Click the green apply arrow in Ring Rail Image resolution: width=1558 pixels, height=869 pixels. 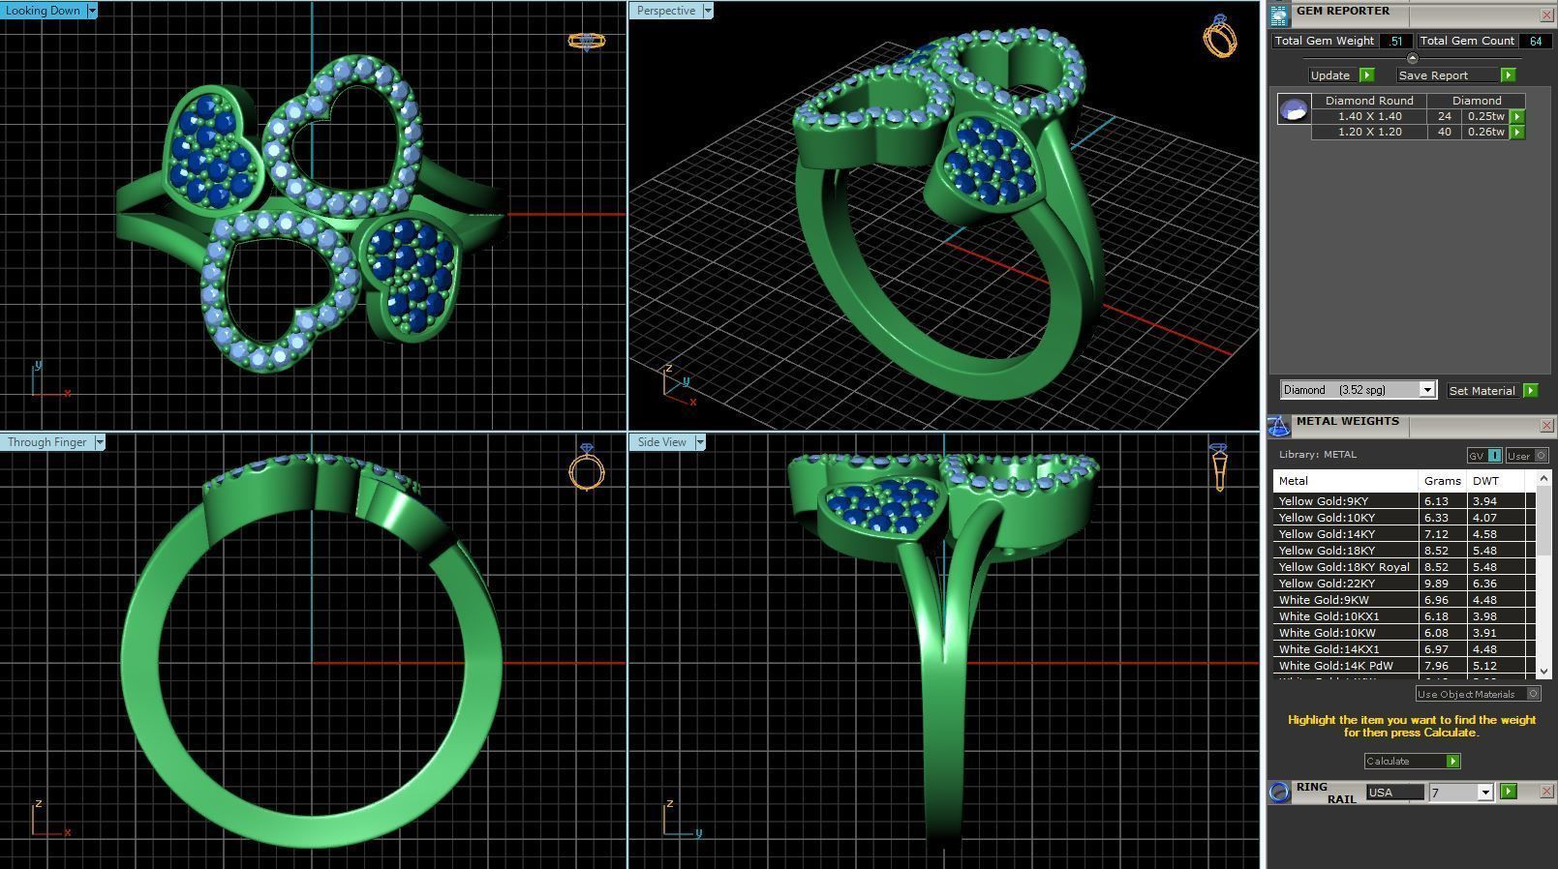1508,792
